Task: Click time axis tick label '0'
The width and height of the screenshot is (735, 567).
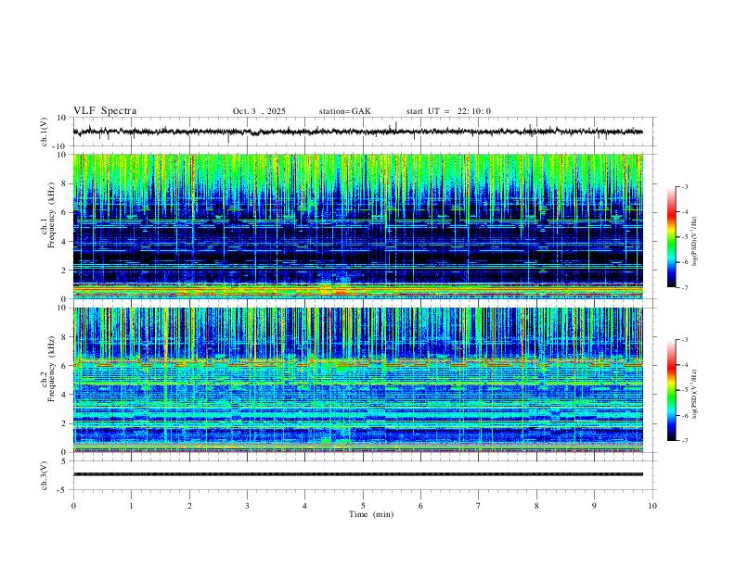Action: (73, 506)
